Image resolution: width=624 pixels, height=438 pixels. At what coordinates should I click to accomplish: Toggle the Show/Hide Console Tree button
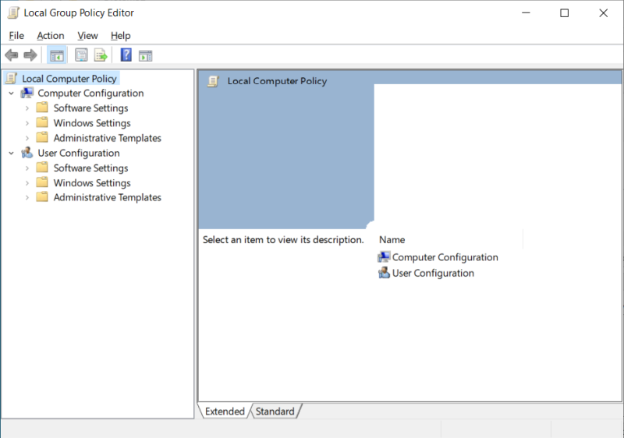click(x=56, y=55)
